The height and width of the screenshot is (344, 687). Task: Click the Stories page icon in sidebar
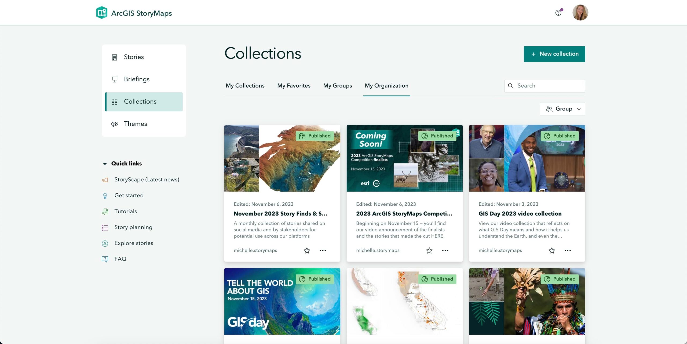[x=115, y=57]
